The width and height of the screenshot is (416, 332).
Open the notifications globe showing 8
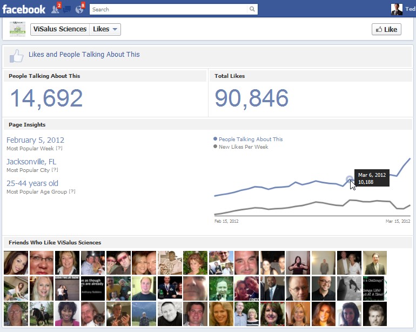click(x=79, y=9)
